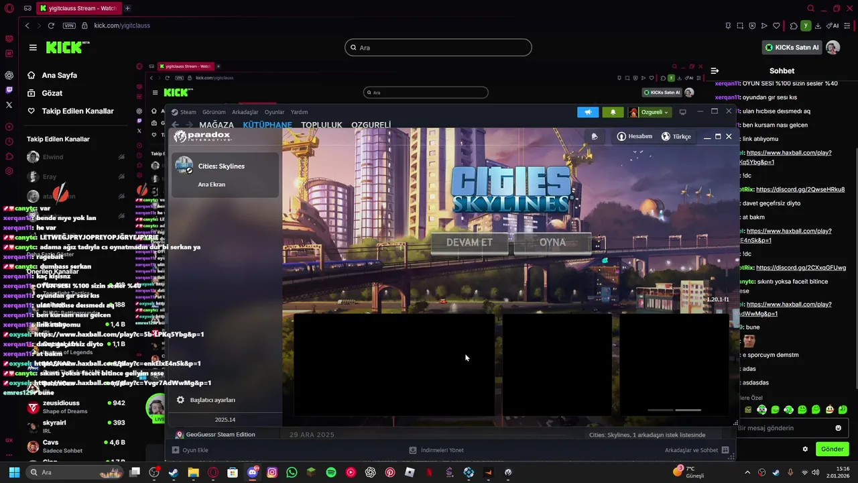Go back using Opera back arrow
858x483 pixels.
[x=27, y=25]
